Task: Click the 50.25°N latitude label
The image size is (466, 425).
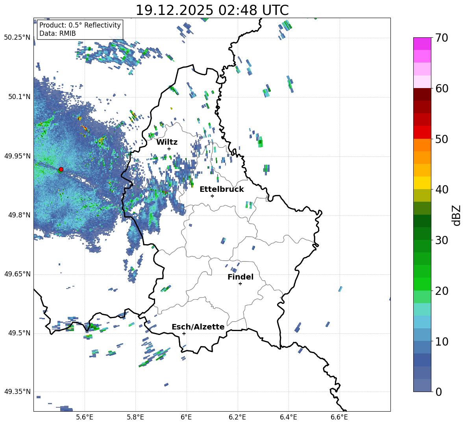Action: pos(17,38)
